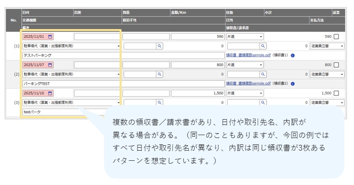Click amount field showing 800
The image size is (354, 185).
coord(198,65)
